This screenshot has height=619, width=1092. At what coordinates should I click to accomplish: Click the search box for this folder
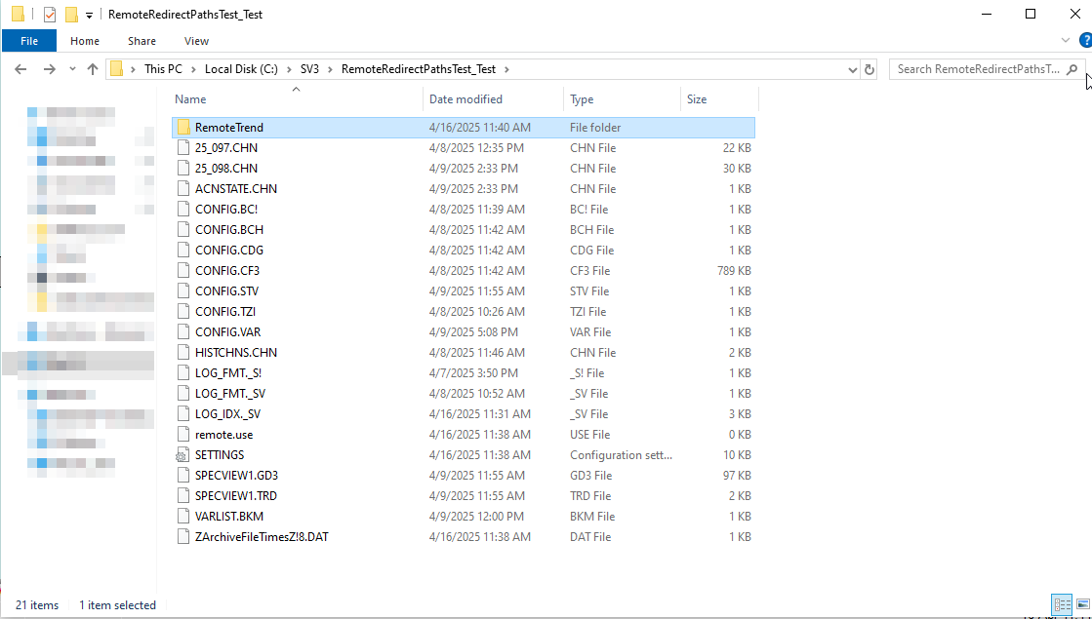[976, 69]
